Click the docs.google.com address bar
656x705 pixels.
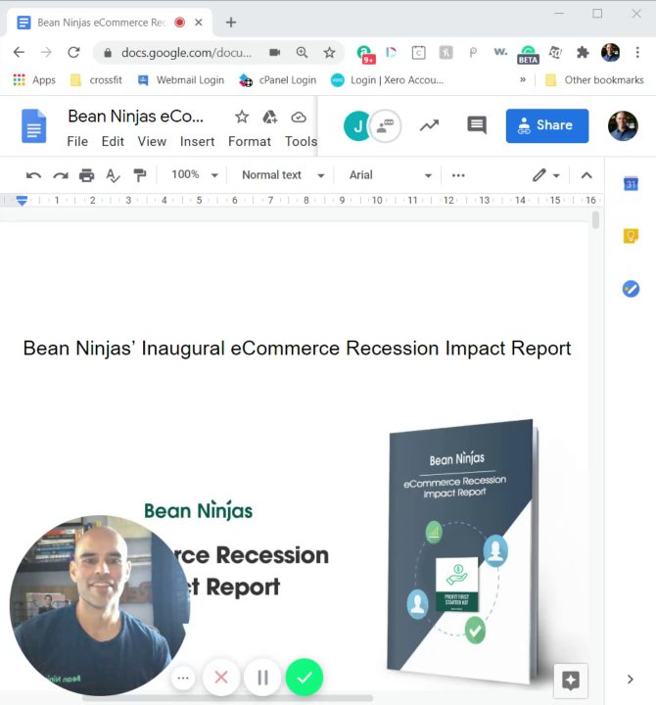click(187, 53)
